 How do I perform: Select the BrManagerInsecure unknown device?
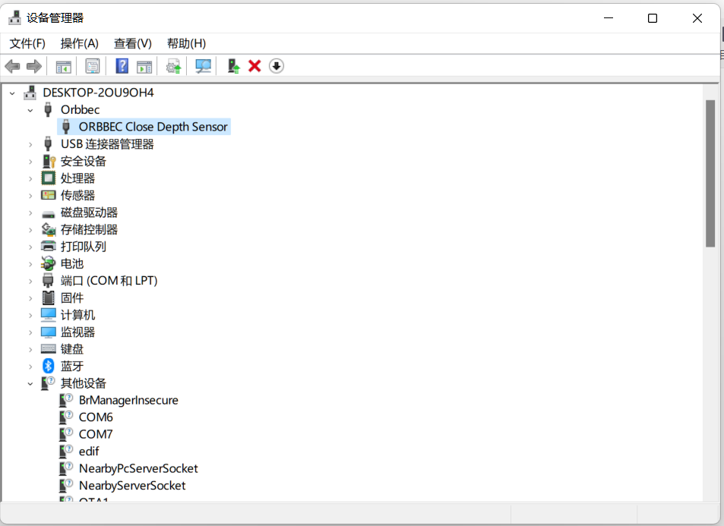[x=128, y=400]
